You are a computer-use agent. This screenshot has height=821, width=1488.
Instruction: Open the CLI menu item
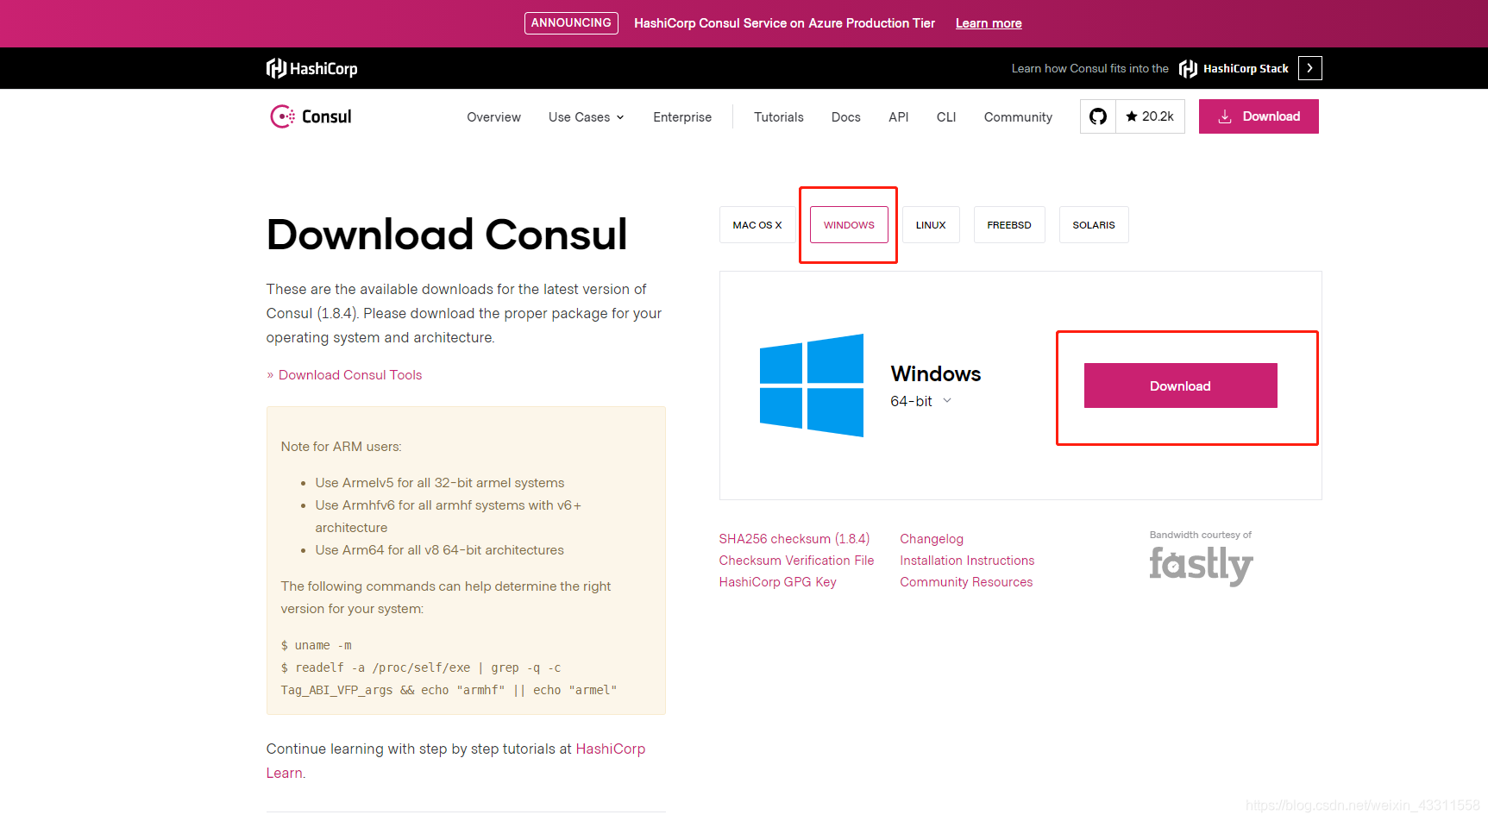(x=946, y=117)
